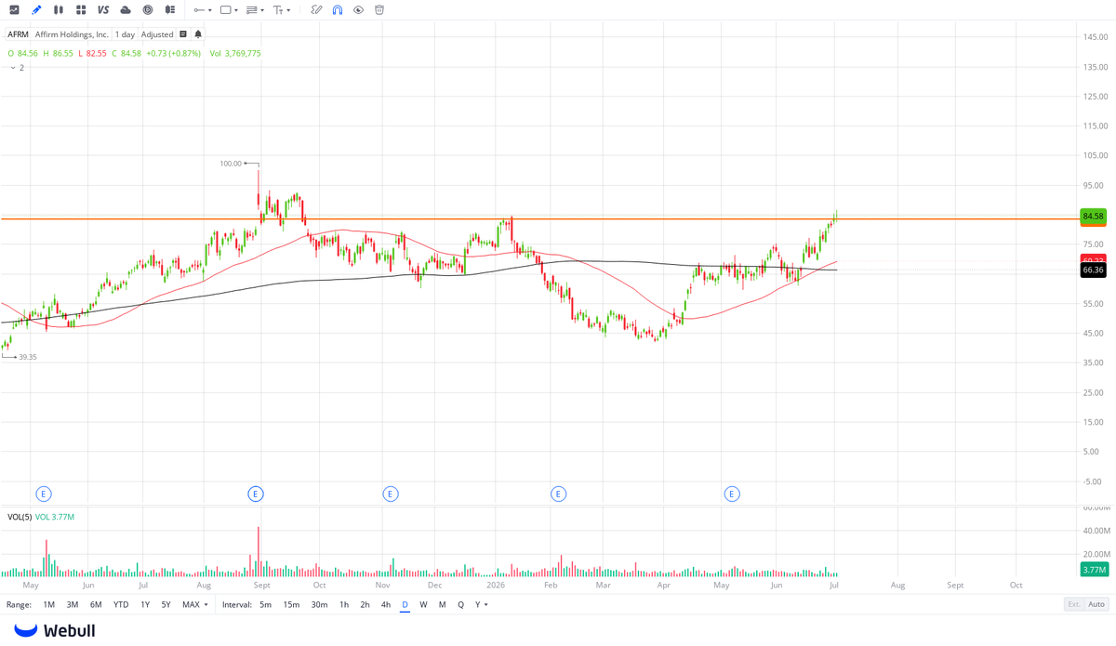The width and height of the screenshot is (1116, 646).
Task: Toggle the blue magnet snap tool
Action: [x=338, y=10]
